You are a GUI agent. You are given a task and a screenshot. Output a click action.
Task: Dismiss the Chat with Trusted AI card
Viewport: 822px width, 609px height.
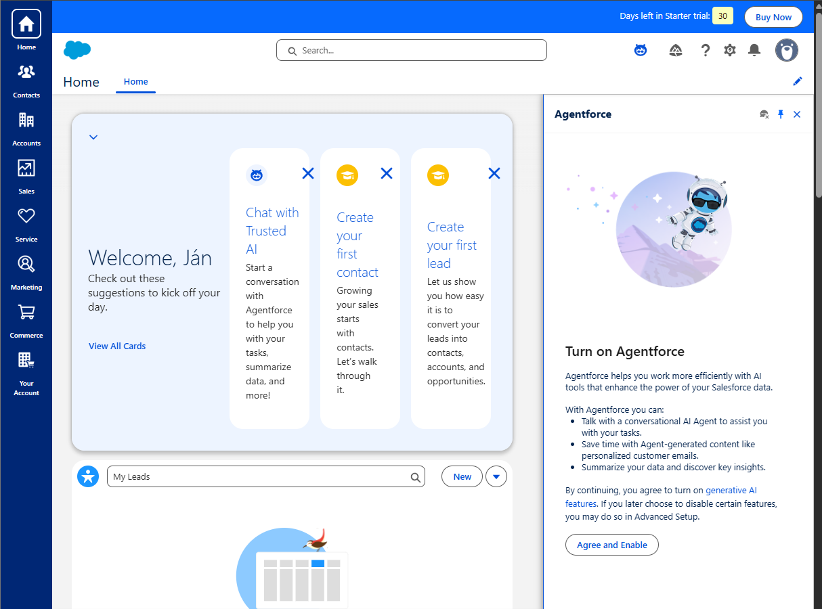(308, 173)
